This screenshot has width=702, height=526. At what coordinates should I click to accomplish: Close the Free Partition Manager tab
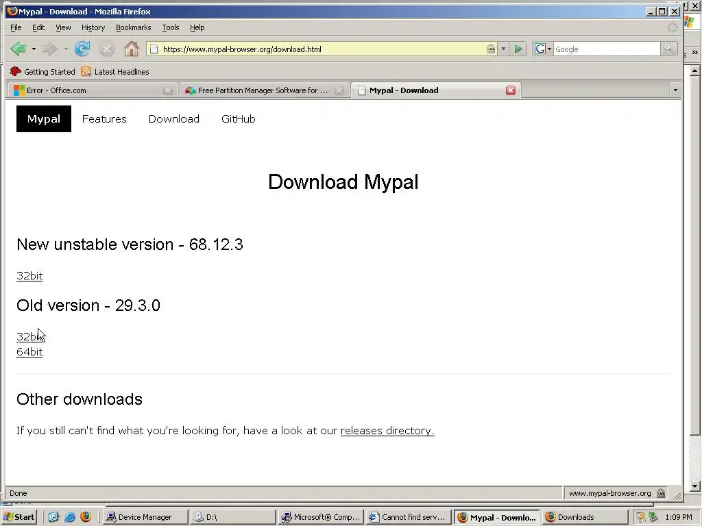[x=339, y=91]
